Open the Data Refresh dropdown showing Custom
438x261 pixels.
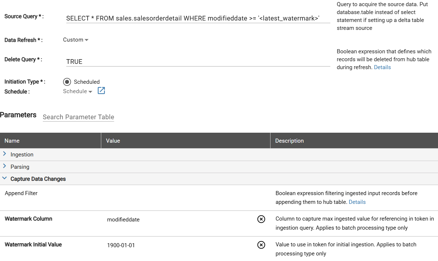coord(75,40)
